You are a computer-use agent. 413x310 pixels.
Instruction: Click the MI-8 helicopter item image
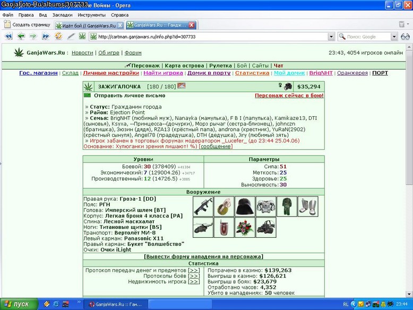(203, 228)
